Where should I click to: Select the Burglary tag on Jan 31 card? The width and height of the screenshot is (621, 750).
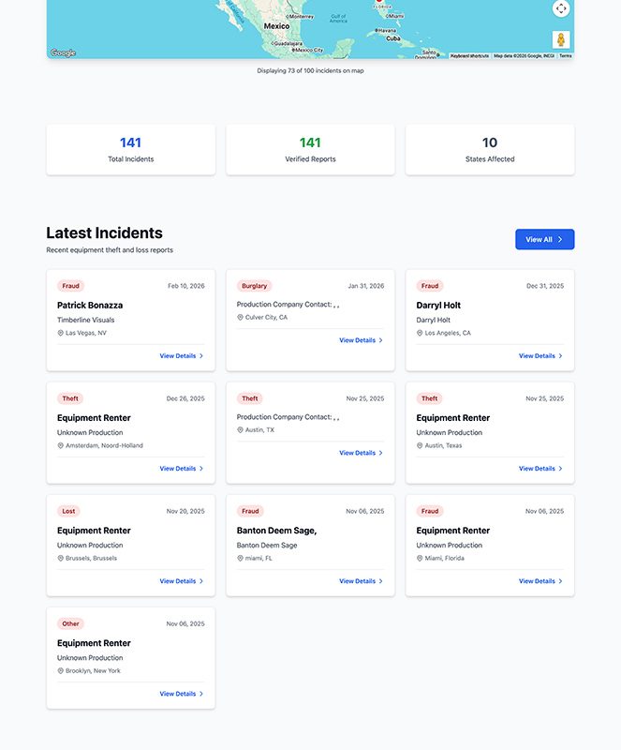[254, 286]
